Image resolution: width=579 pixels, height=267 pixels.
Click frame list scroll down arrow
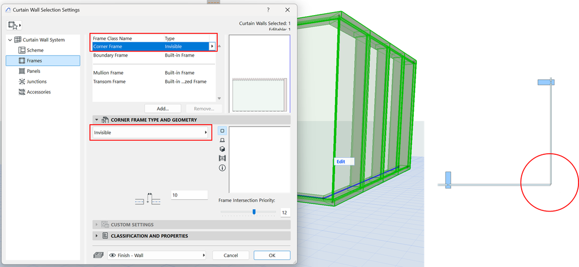[x=219, y=98]
